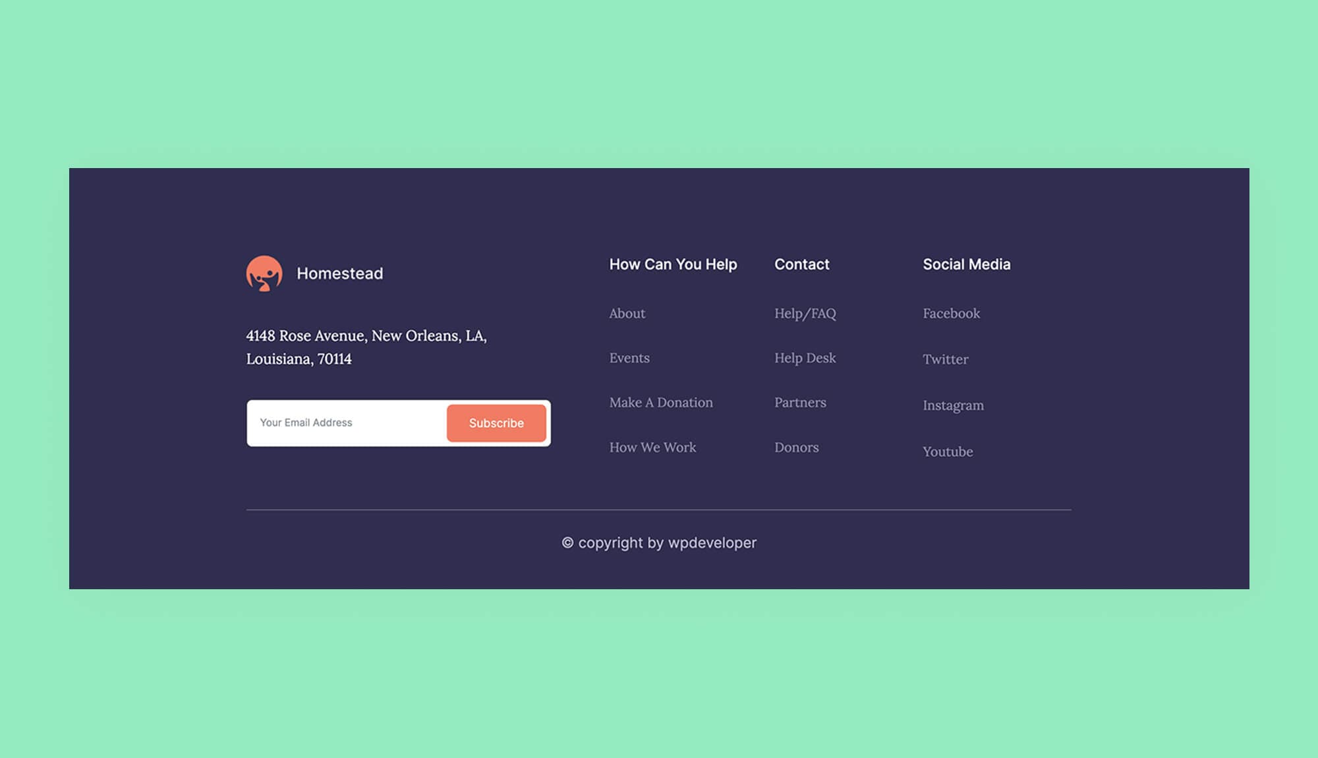Open the Instagram link
Viewport: 1318px width, 758px height.
coord(954,405)
